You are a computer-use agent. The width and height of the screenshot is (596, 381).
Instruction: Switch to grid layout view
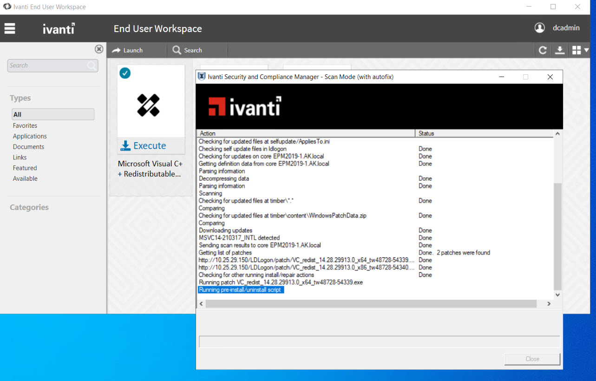tap(576, 50)
